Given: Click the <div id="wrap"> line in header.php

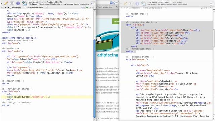Looking at the screenshot, I should (11, 43).
